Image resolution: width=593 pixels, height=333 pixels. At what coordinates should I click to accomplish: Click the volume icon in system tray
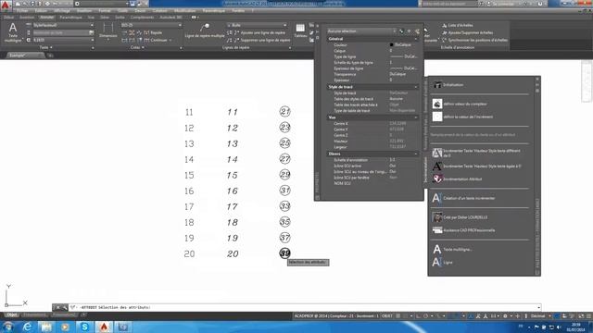click(x=559, y=327)
